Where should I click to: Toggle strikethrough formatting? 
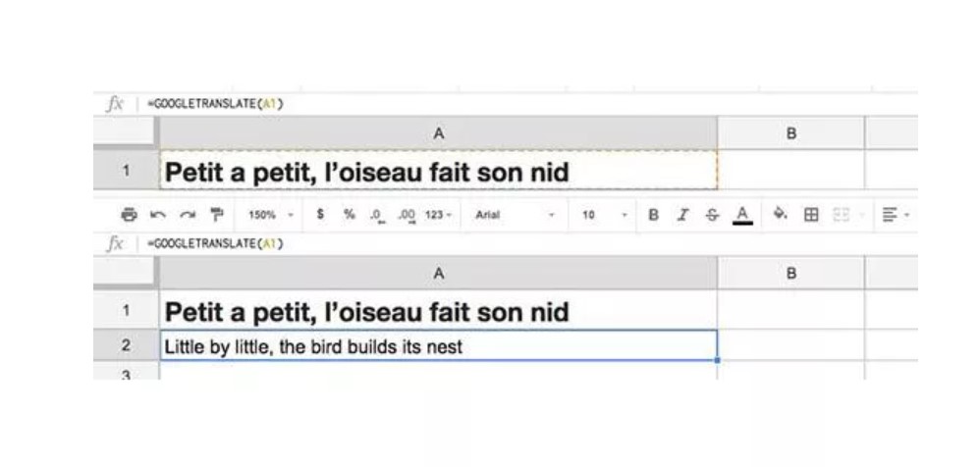pos(712,214)
